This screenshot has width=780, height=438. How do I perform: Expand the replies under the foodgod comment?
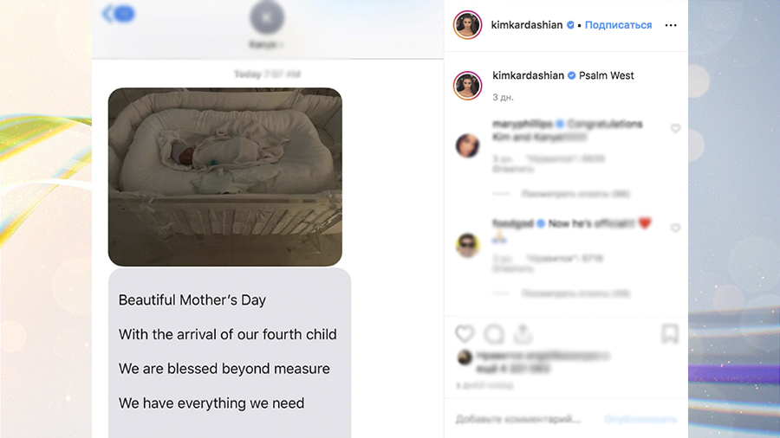point(575,293)
